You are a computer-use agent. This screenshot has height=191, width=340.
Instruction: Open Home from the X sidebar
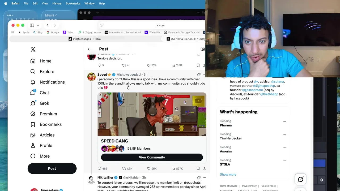41,61
